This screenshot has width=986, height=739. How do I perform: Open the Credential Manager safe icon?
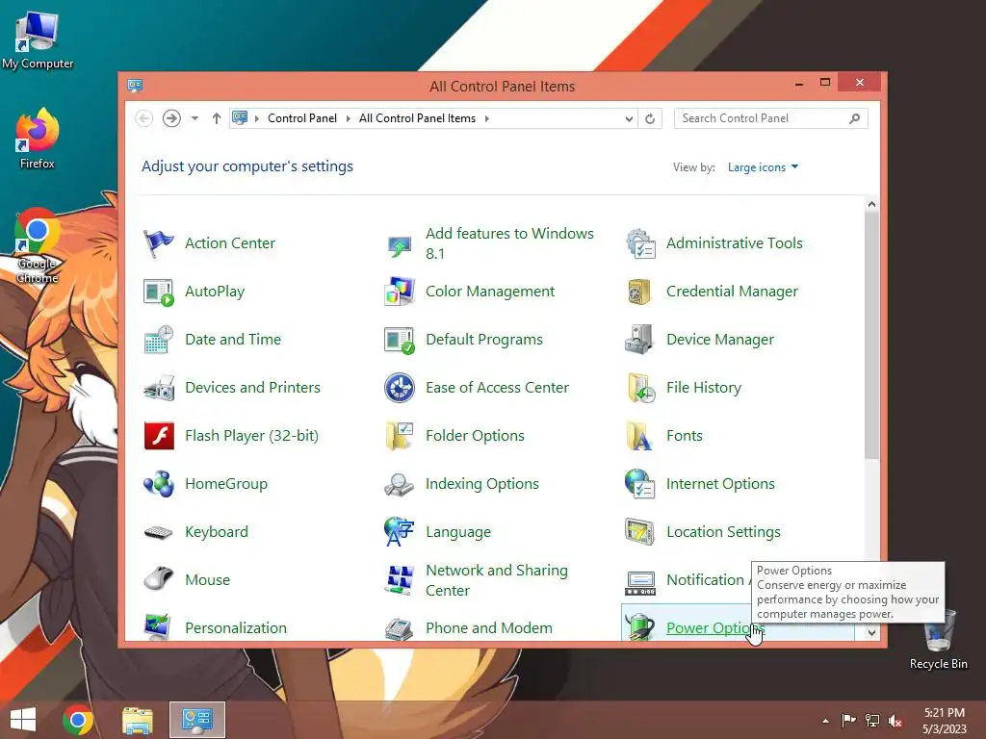point(639,292)
